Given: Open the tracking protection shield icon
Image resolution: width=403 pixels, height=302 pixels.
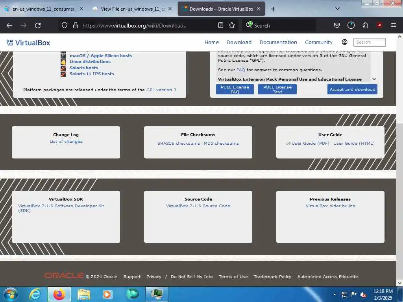Looking at the screenshot, I should pos(65,26).
